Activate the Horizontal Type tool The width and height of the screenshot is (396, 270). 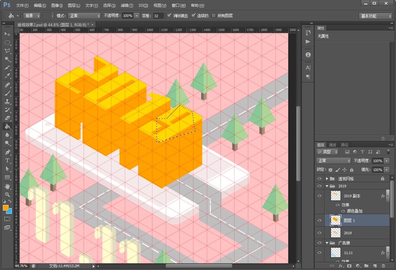tap(7, 160)
